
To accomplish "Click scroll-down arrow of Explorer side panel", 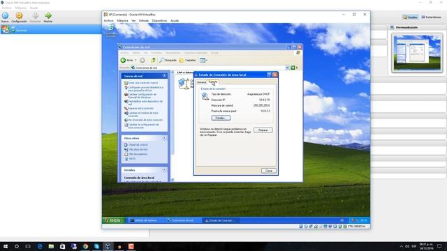I will 173,180.
